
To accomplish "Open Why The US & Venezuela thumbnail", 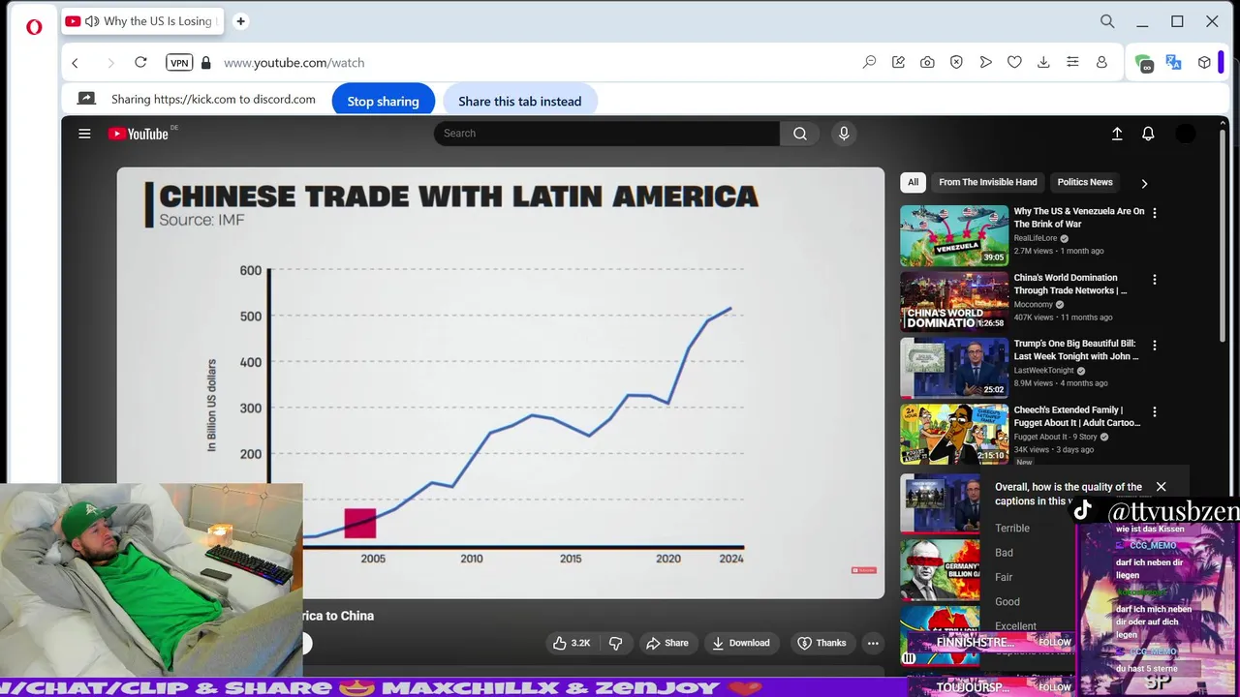I will pyautogui.click(x=954, y=235).
